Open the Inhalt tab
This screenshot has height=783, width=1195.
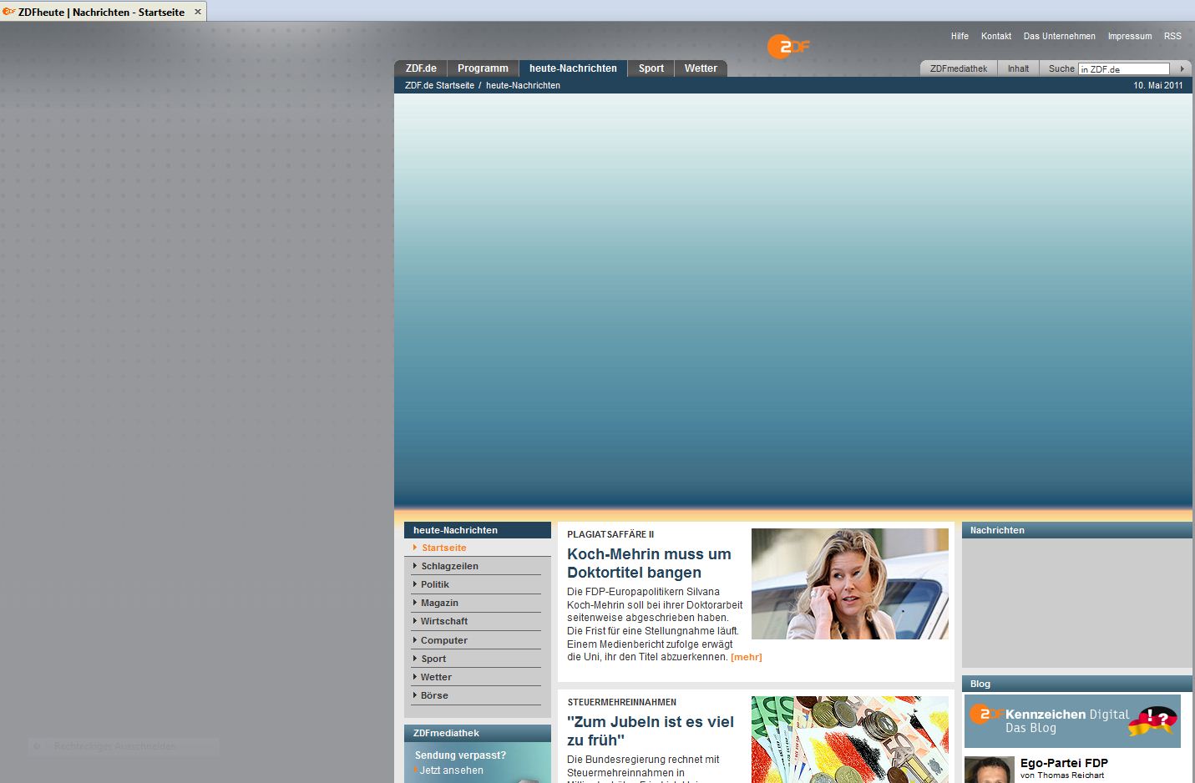pos(1018,68)
